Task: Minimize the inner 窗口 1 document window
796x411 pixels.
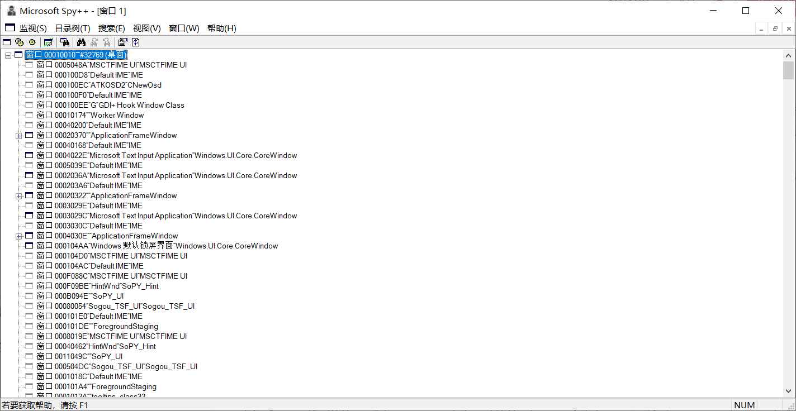Action: coord(761,28)
